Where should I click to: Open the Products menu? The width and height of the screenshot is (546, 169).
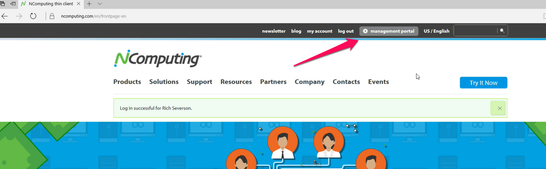click(127, 82)
